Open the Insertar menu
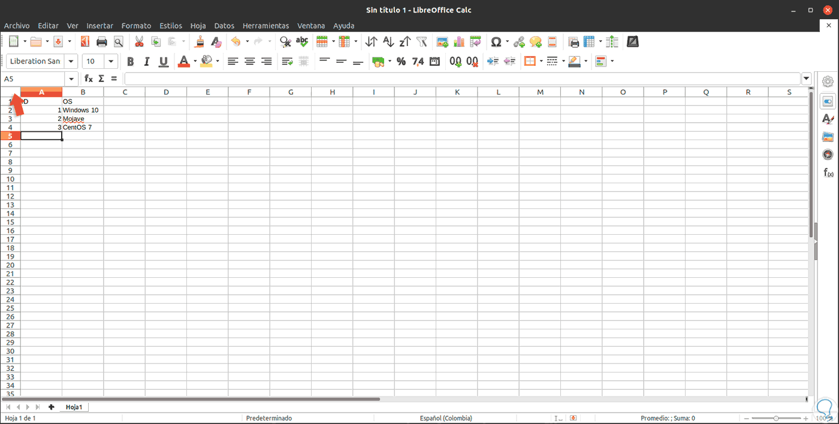 tap(99, 26)
